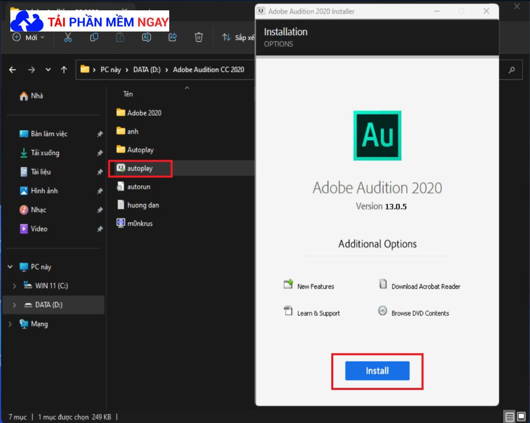This screenshot has width=530, height=423.
Task: Close the Adobe Audition 2020 Installer window
Action: [486, 11]
